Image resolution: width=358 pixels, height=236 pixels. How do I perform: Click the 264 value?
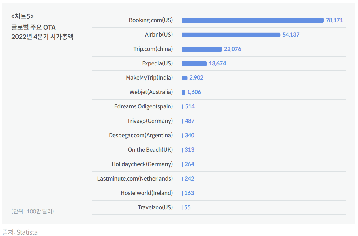click(189, 164)
